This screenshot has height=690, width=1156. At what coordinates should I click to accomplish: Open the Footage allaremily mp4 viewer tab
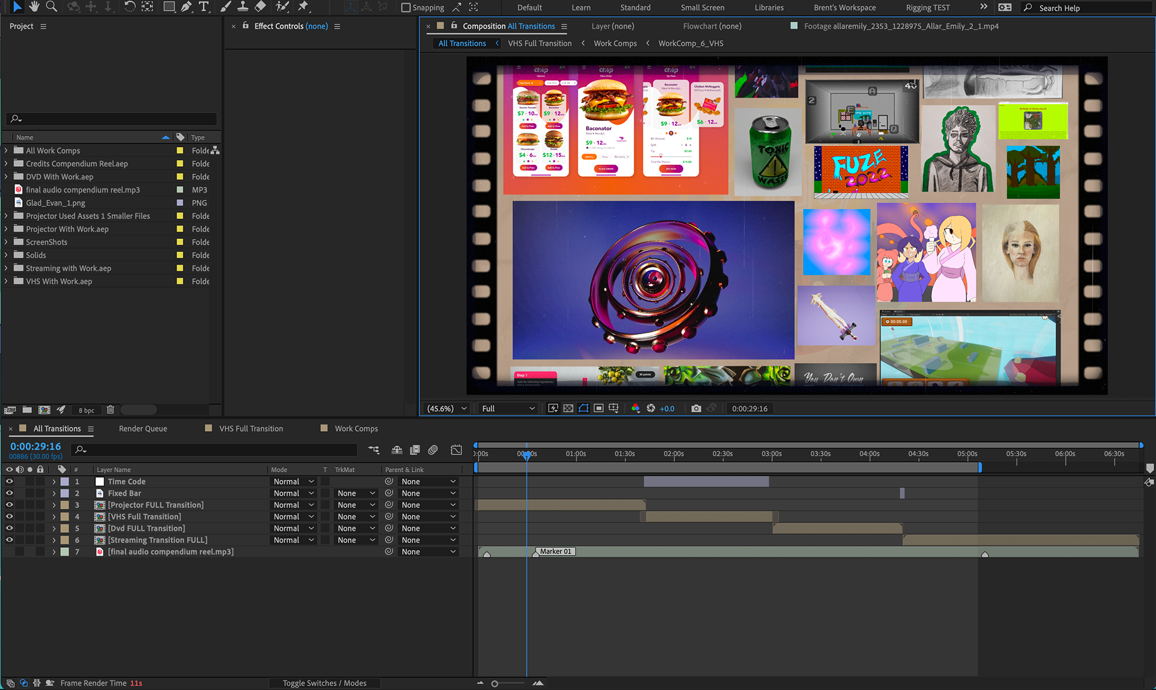click(901, 26)
